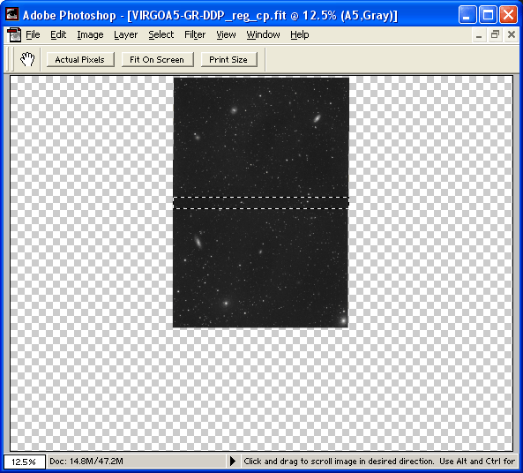Screen dimensions: 523x473
Task: Open the Layer menu
Action: coord(126,34)
